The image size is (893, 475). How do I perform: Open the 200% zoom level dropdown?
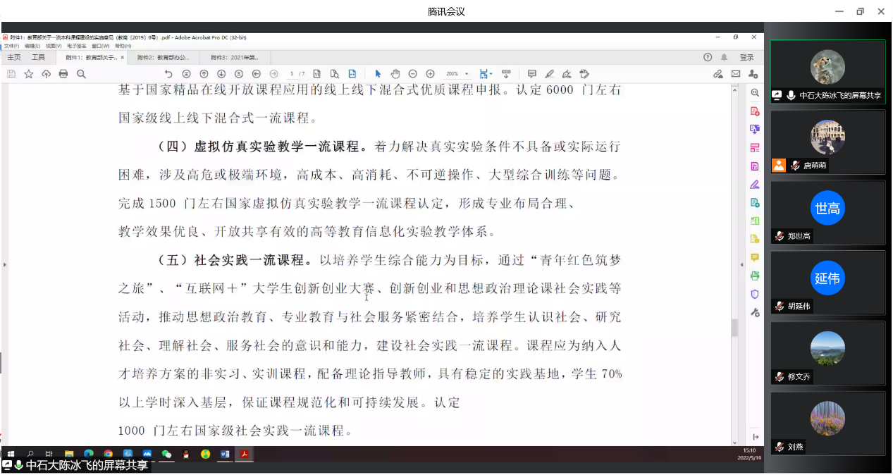455,74
